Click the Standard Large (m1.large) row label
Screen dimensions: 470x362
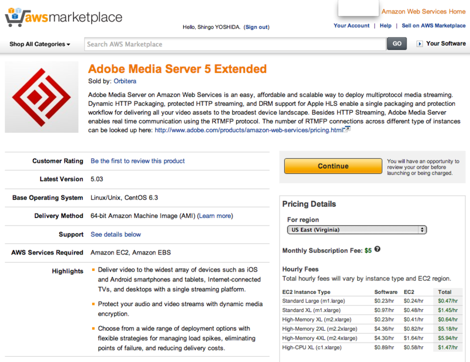pyautogui.click(x=314, y=301)
